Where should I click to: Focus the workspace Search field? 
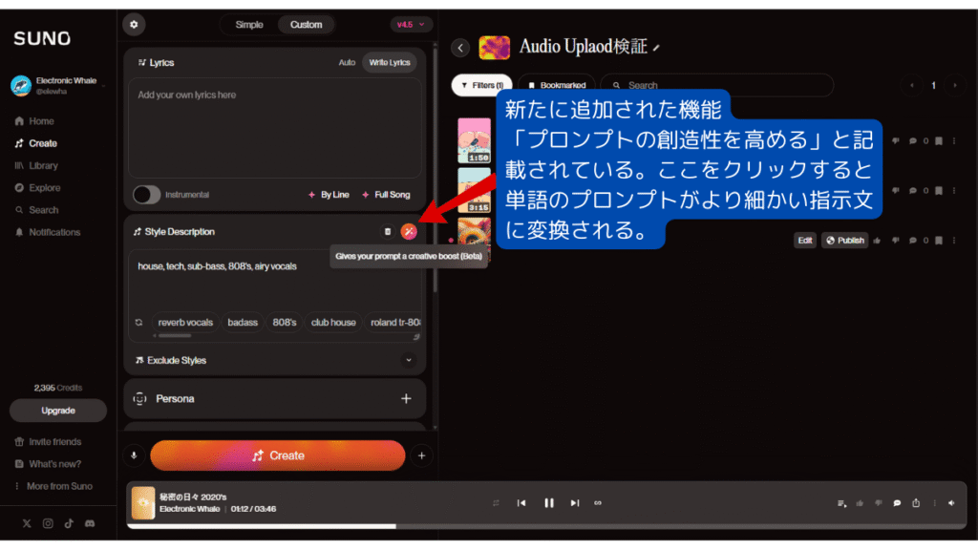[x=717, y=85]
